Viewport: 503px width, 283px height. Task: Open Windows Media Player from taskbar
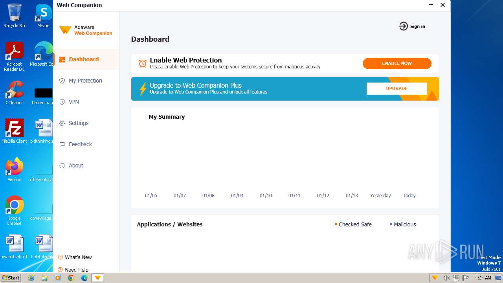58,278
